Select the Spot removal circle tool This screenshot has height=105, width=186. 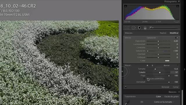point(133,28)
